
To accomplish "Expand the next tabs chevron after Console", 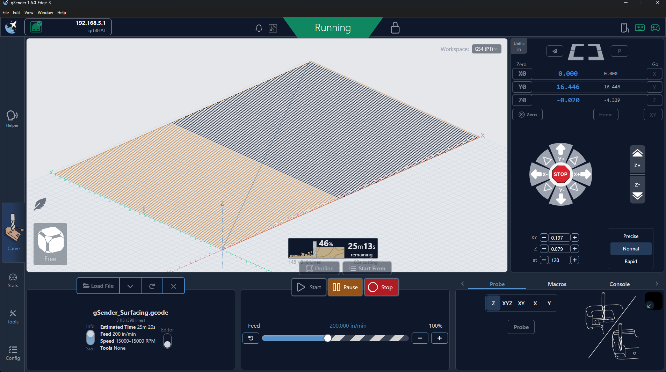I will pyautogui.click(x=657, y=284).
